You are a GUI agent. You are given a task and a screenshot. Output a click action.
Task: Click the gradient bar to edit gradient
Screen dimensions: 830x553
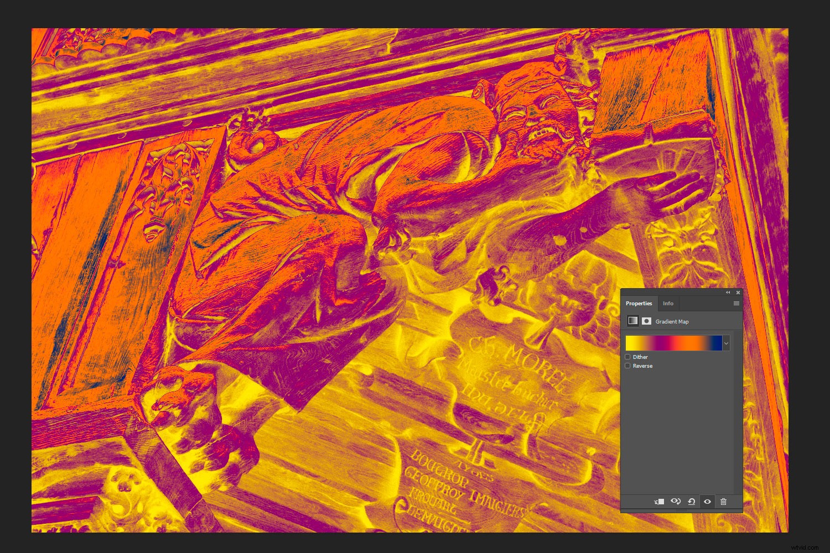pos(673,343)
